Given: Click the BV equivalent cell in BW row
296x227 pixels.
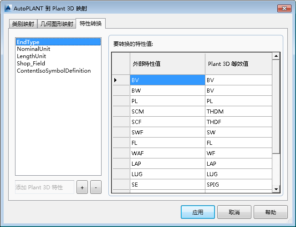Looking at the screenshot, I should [x=239, y=90].
